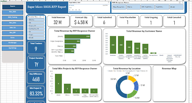Open the Forms navigation button
This screenshot has width=192, height=103.
(12, 38)
